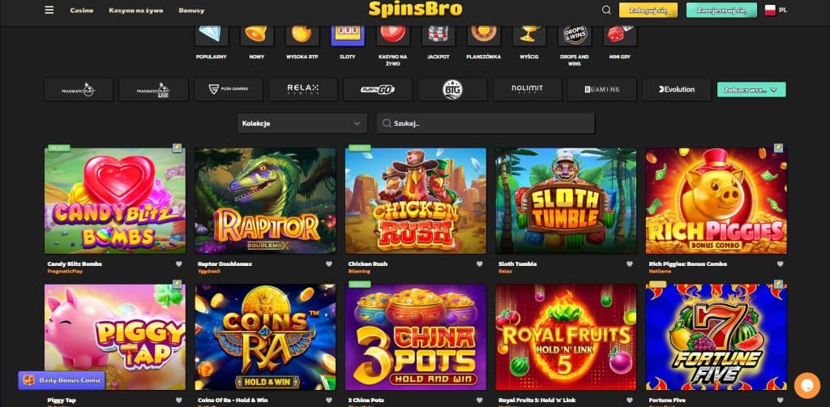Screen dimensions: 830x407
Task: Click the search magnifier icon in header
Action: pos(606,10)
